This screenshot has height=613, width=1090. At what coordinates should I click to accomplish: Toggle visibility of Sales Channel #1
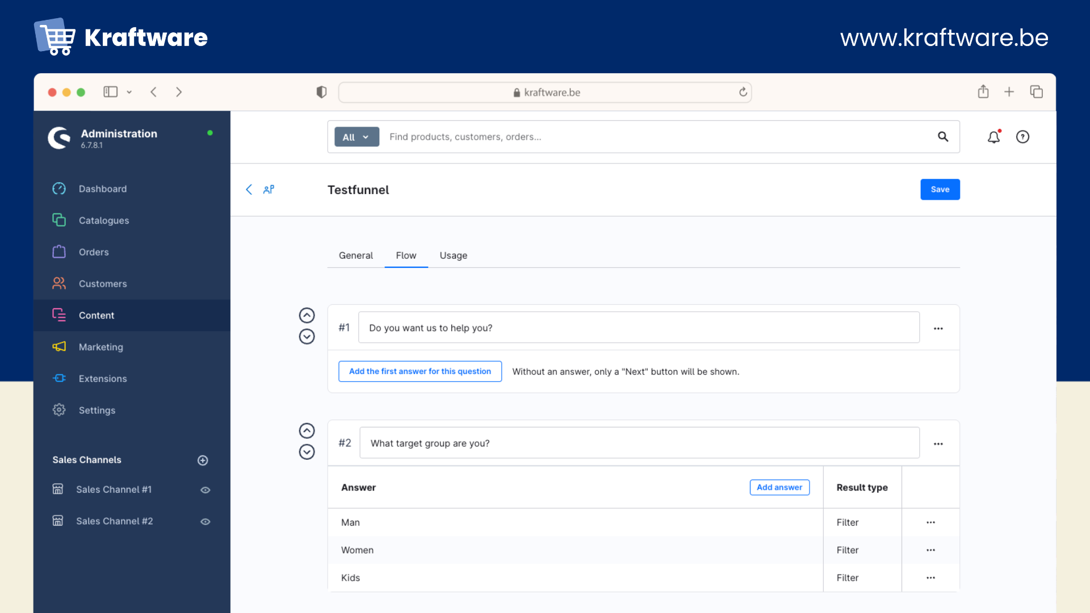[x=206, y=490]
